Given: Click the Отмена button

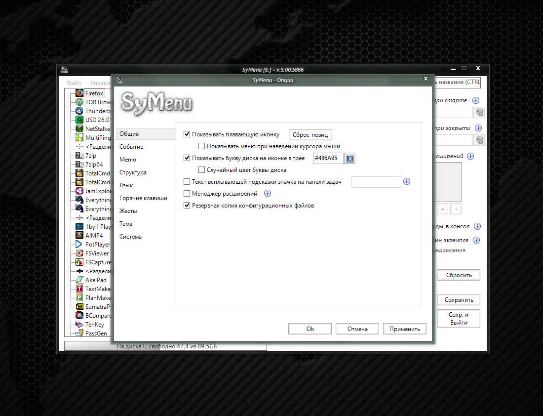Looking at the screenshot, I should point(357,329).
